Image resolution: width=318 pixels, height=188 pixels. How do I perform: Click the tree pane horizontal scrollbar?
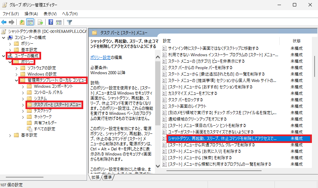point(24,177)
